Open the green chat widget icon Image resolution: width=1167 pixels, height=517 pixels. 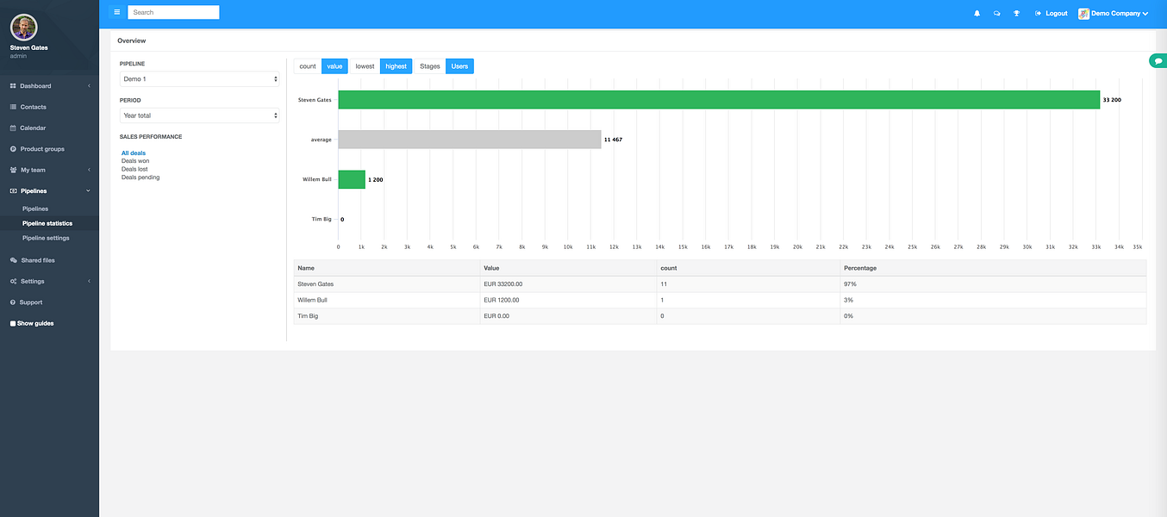click(x=1158, y=61)
